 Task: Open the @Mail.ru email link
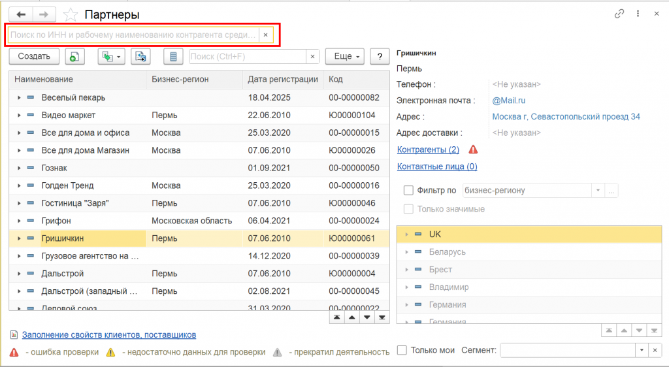click(508, 101)
